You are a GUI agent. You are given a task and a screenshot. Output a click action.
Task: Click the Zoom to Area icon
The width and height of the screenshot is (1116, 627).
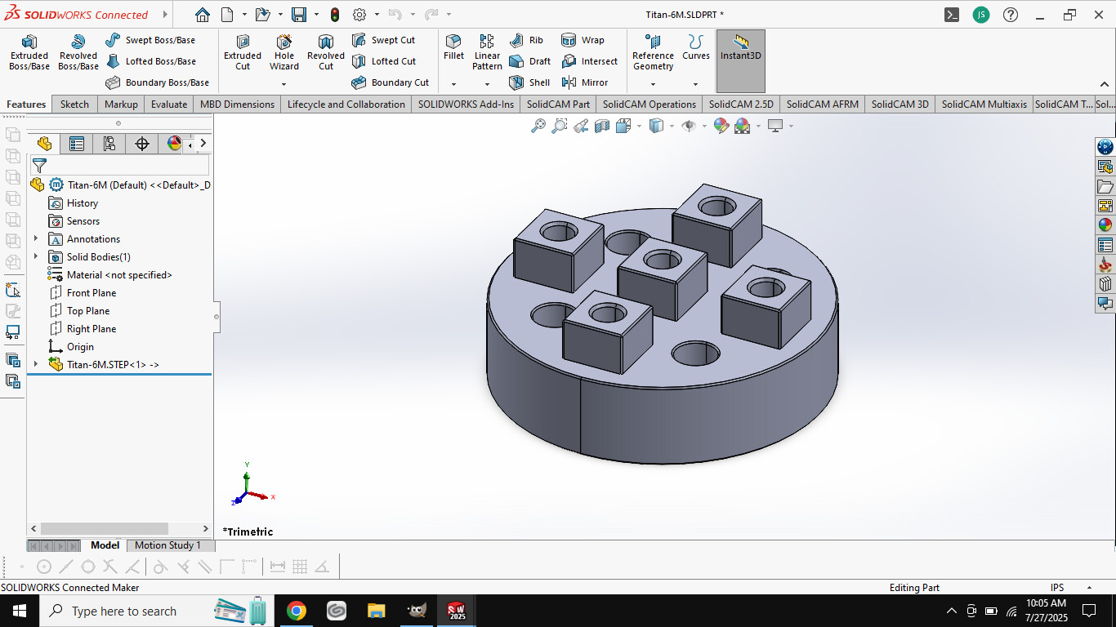[560, 126]
